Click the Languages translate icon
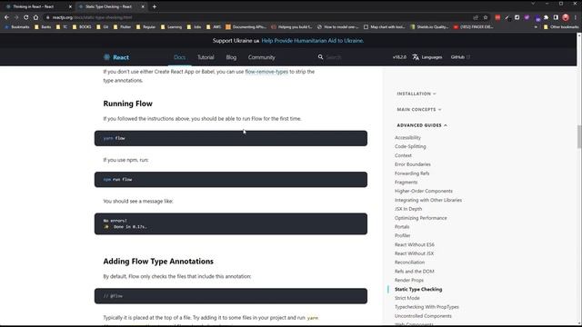This screenshot has height=327, width=582. coord(416,57)
